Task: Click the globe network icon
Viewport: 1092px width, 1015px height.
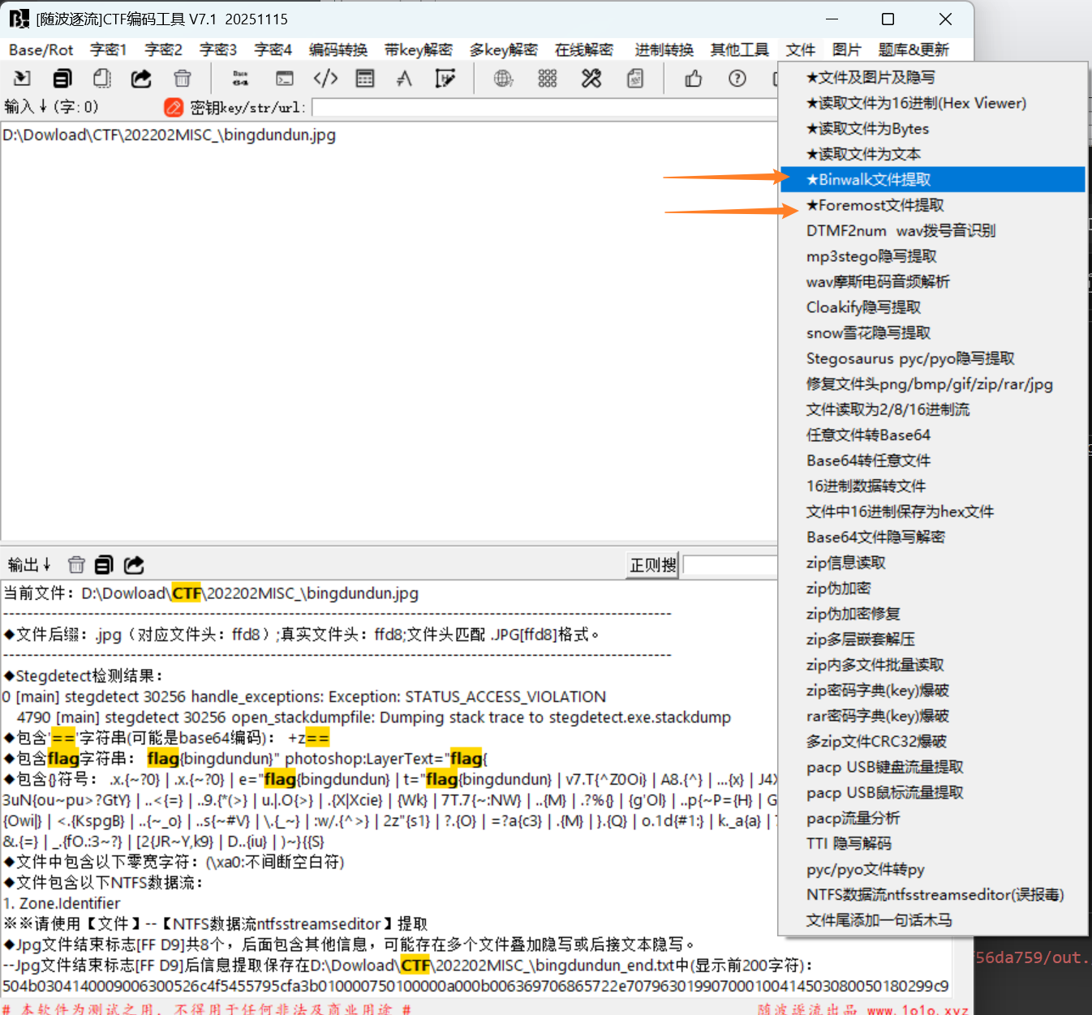Action: tap(503, 79)
